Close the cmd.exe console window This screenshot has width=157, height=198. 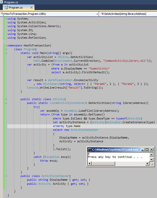pos(151,150)
